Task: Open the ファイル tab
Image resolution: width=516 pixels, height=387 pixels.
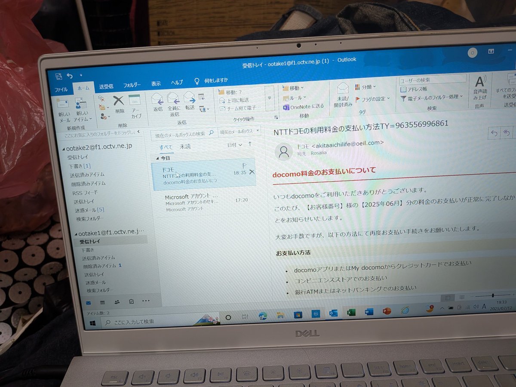Action: point(61,90)
